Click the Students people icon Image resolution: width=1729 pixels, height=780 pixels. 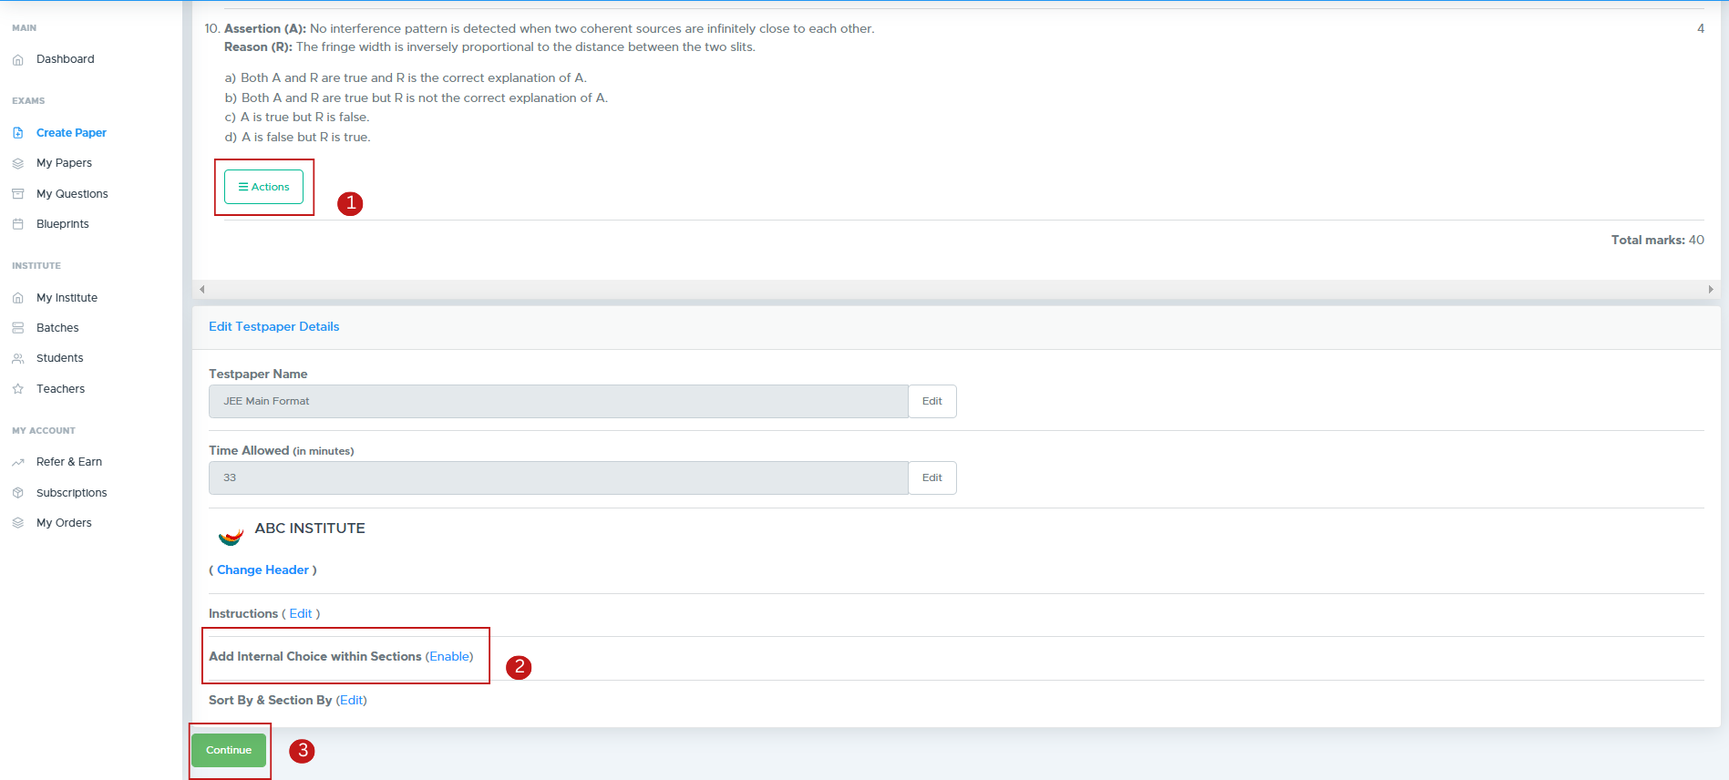point(17,359)
